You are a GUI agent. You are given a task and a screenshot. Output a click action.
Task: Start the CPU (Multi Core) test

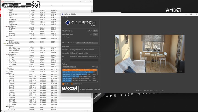[96, 31]
